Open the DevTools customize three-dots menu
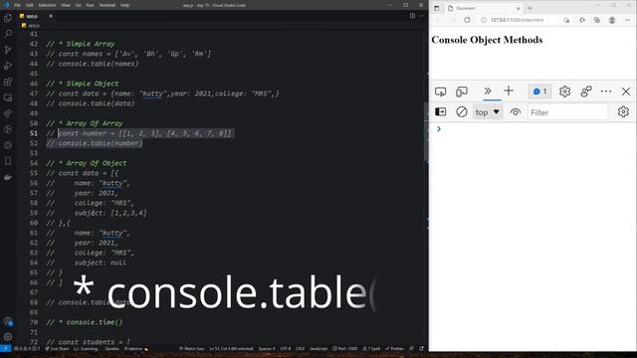The image size is (637, 358). click(606, 91)
